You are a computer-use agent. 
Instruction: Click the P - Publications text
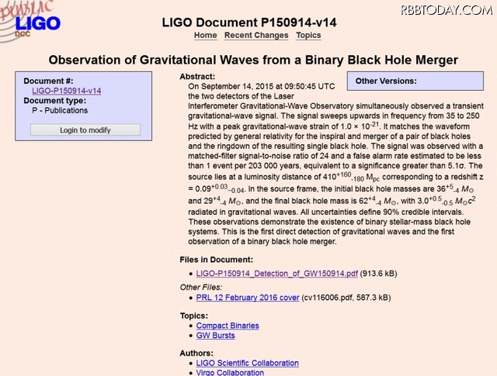[x=60, y=110]
